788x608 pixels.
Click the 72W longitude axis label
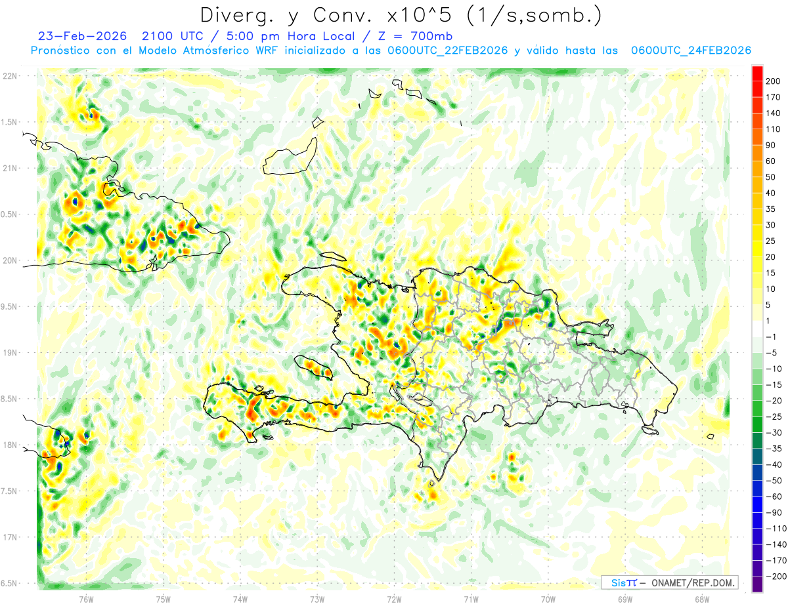394,599
